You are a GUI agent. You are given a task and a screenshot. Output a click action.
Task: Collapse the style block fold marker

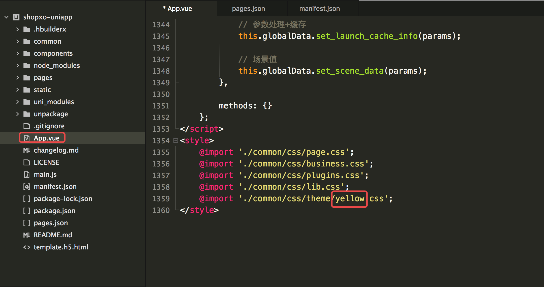point(176,140)
